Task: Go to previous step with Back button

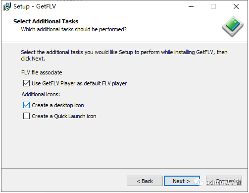Action: tap(145, 181)
